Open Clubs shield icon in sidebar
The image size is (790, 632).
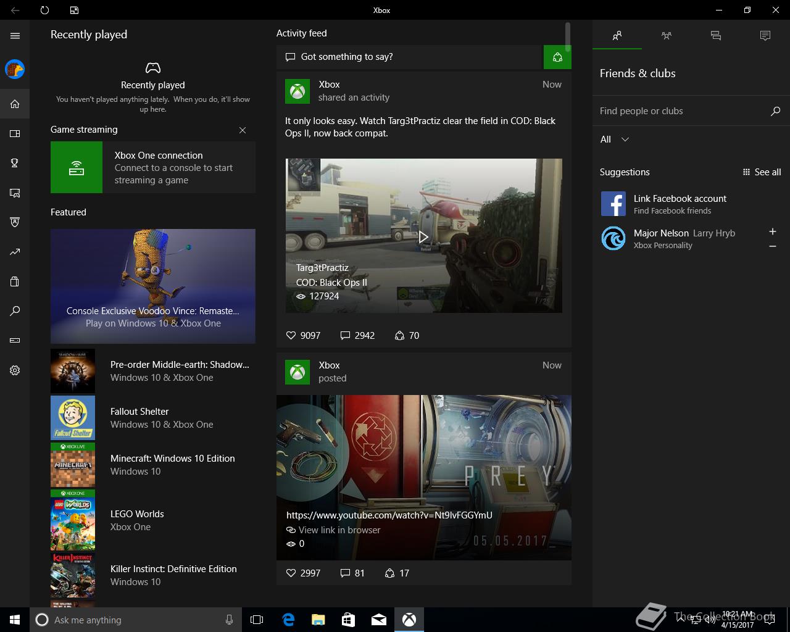15,222
